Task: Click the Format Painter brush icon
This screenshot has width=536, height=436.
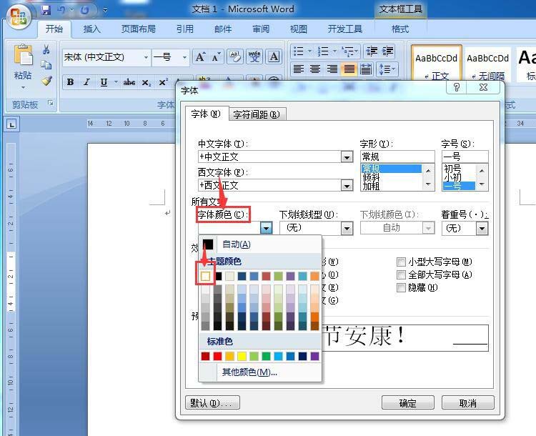Action: pos(46,81)
